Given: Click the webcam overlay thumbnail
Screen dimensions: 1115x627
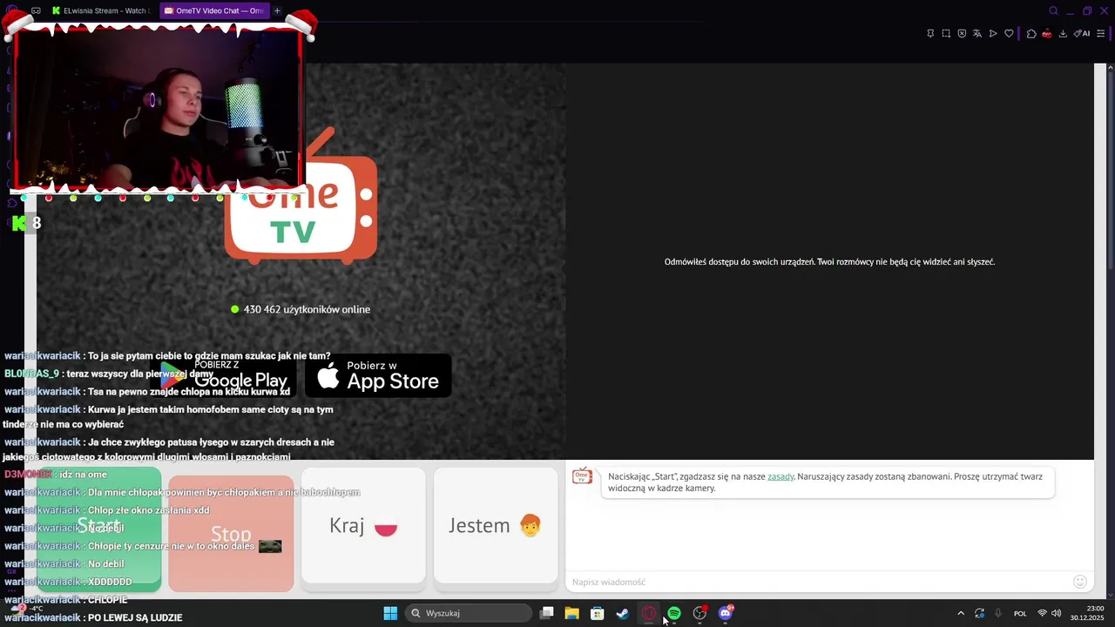Looking at the screenshot, I should coord(157,109).
